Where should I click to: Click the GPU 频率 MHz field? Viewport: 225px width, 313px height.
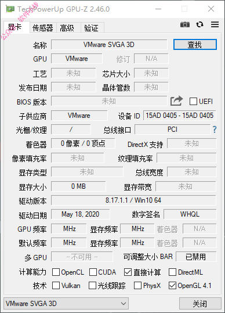pos(69,229)
